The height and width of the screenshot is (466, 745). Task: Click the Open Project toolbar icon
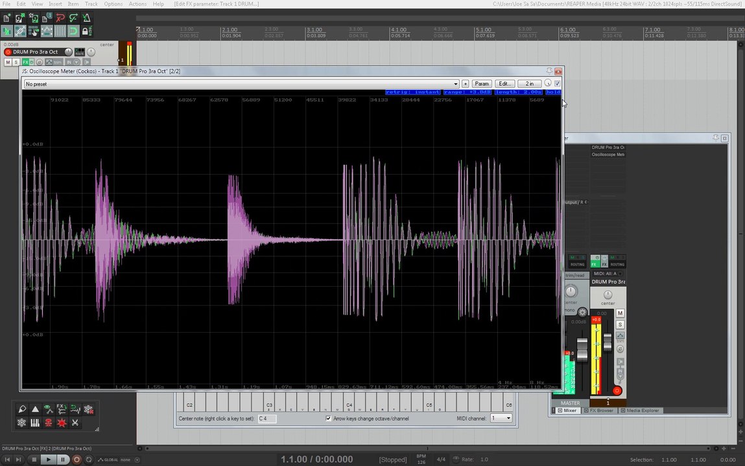20,19
